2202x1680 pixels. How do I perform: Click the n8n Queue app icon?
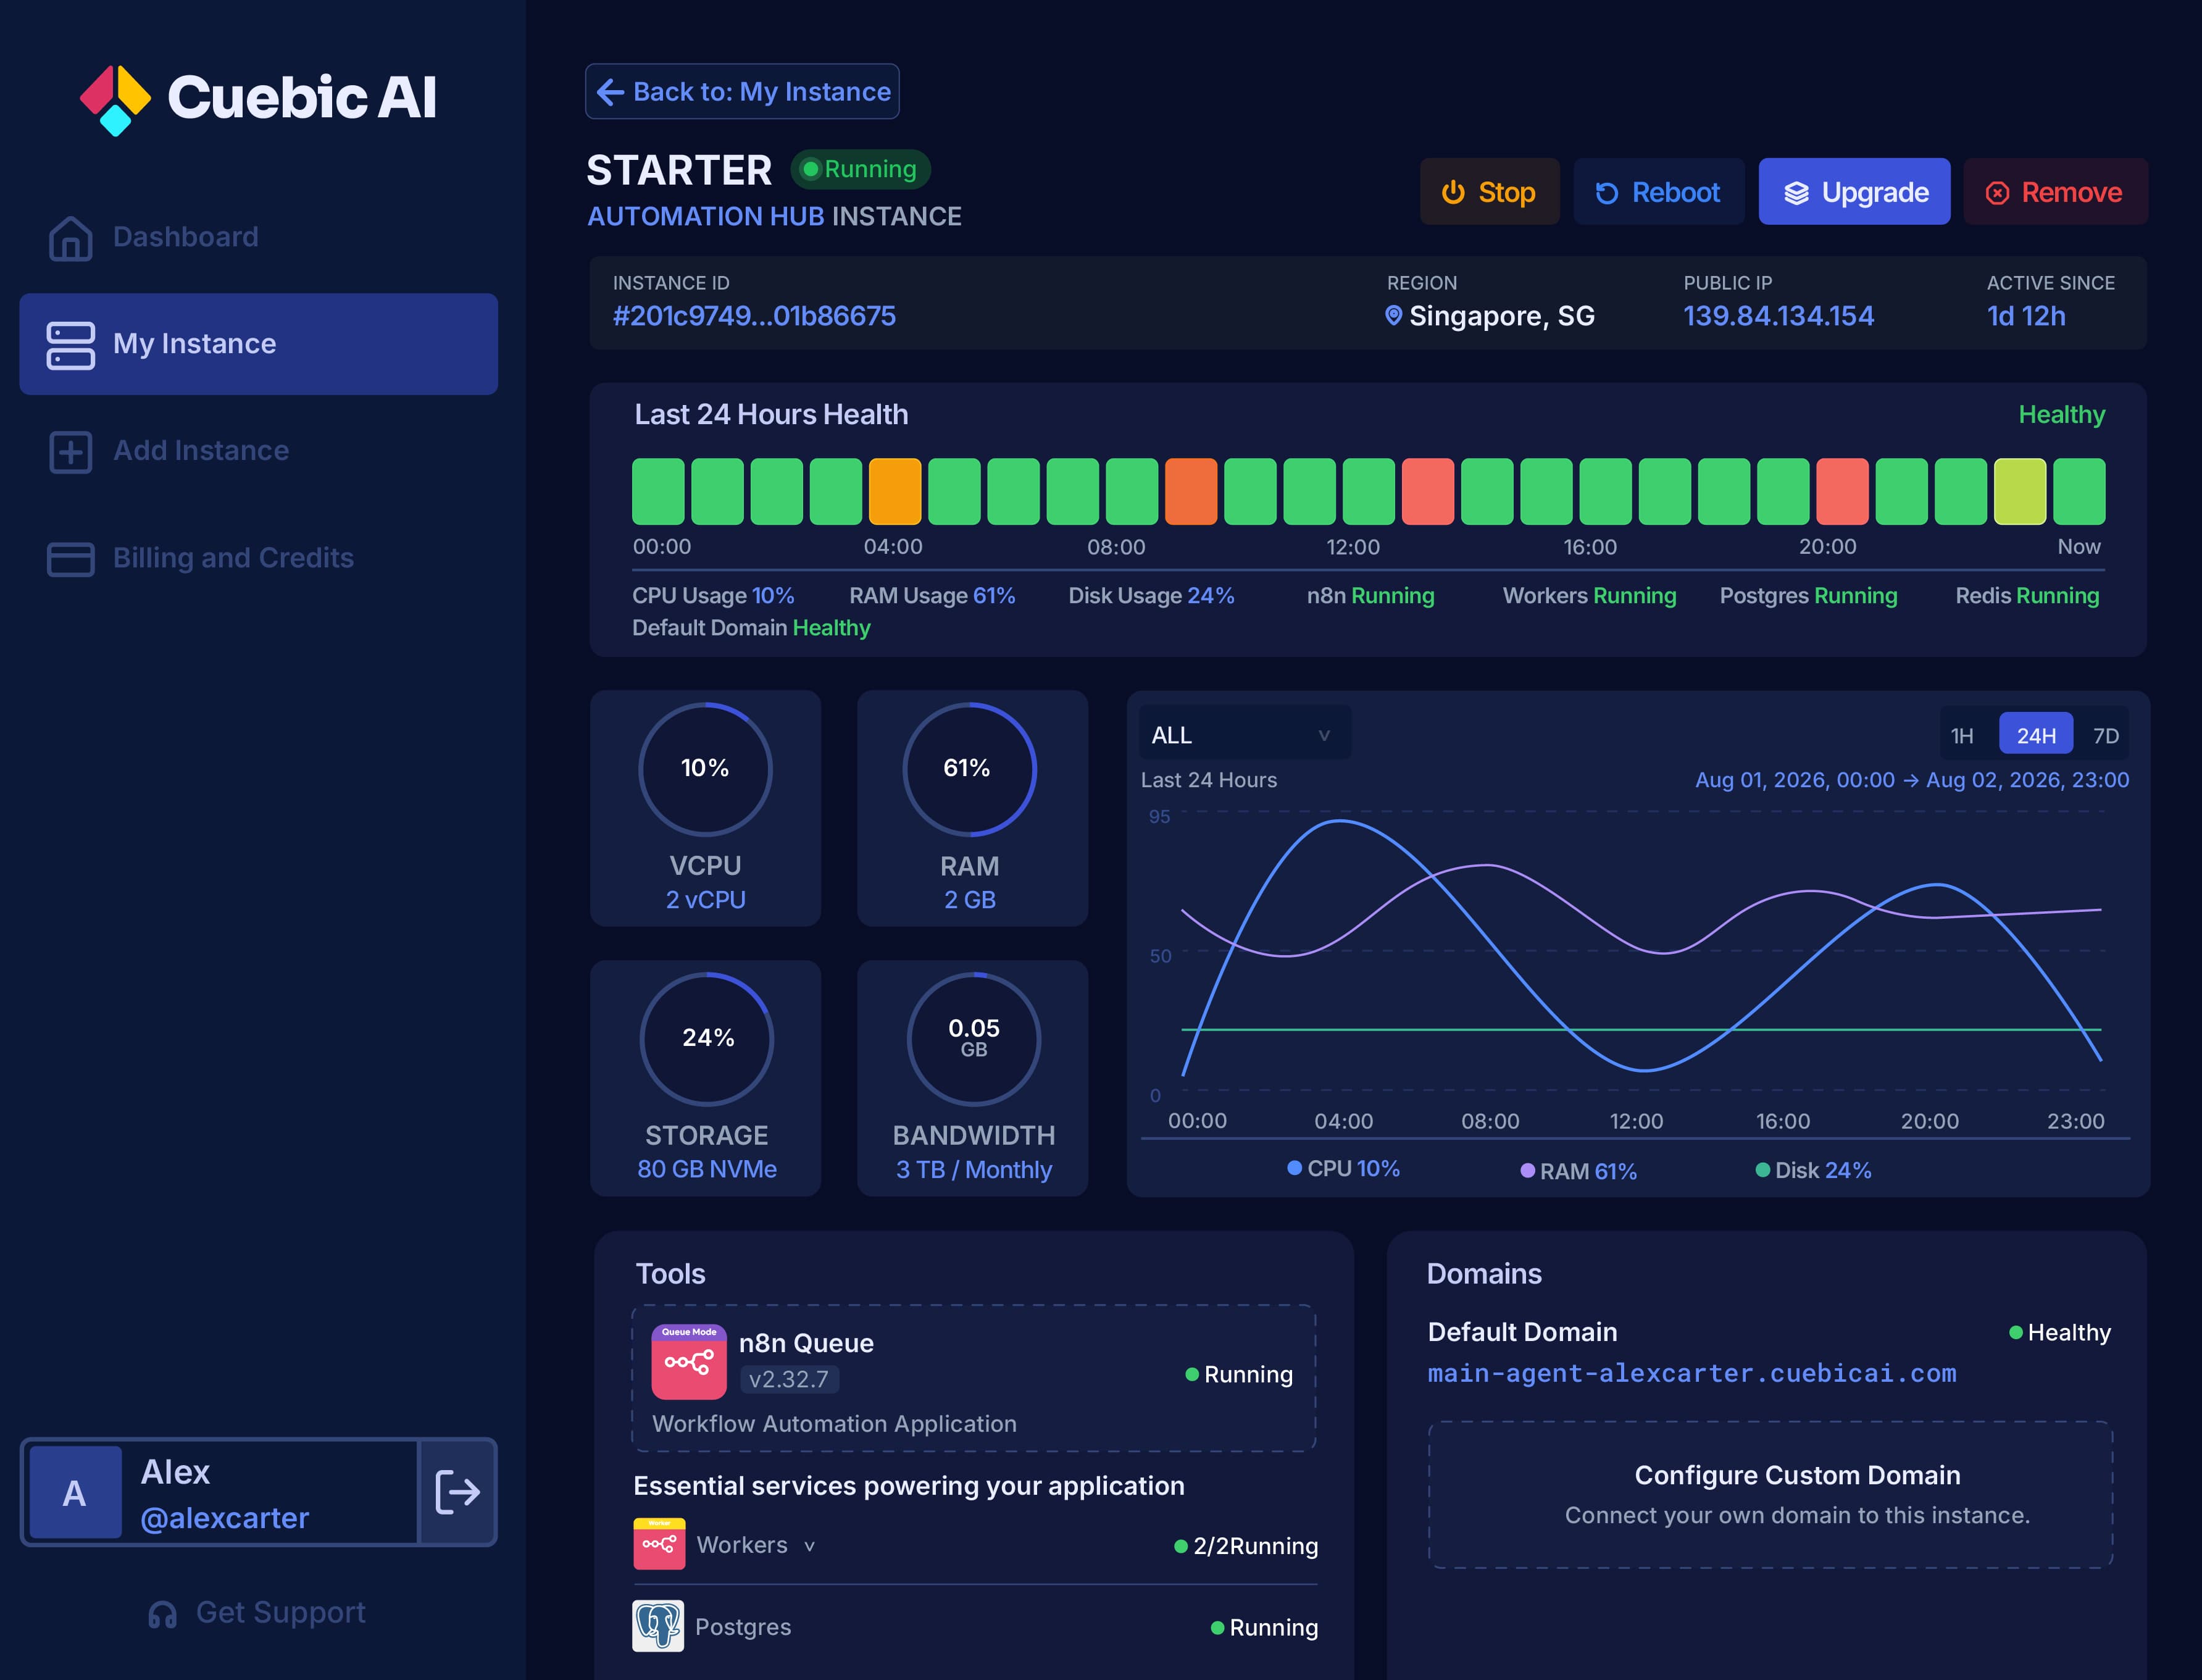pyautogui.click(x=689, y=1362)
